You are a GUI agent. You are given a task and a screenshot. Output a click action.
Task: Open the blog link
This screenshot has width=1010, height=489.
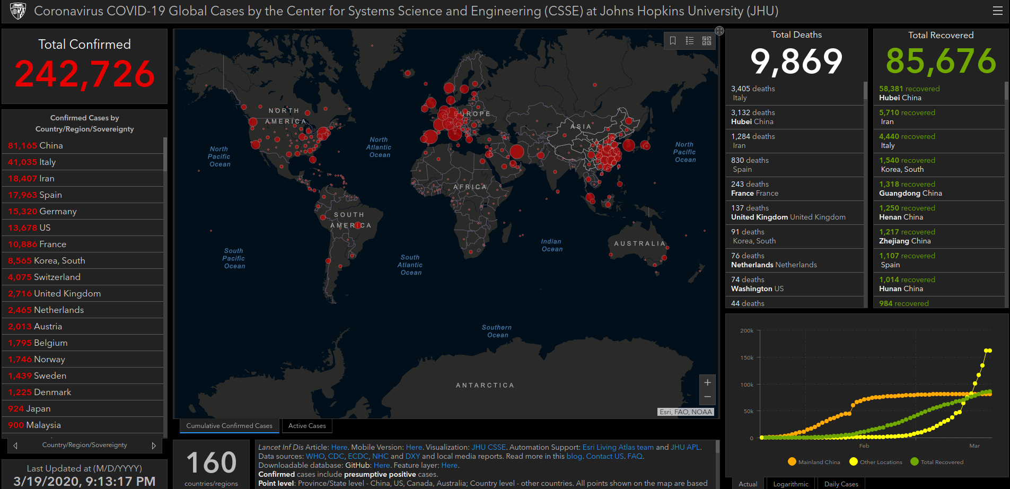coord(574,456)
